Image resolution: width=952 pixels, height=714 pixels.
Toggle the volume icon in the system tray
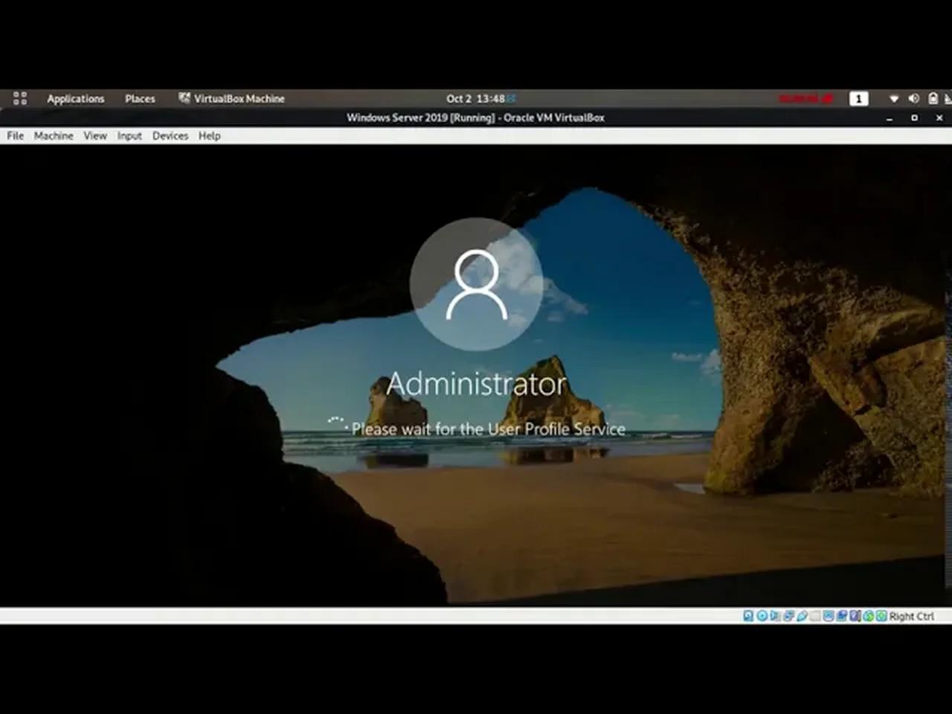(914, 98)
